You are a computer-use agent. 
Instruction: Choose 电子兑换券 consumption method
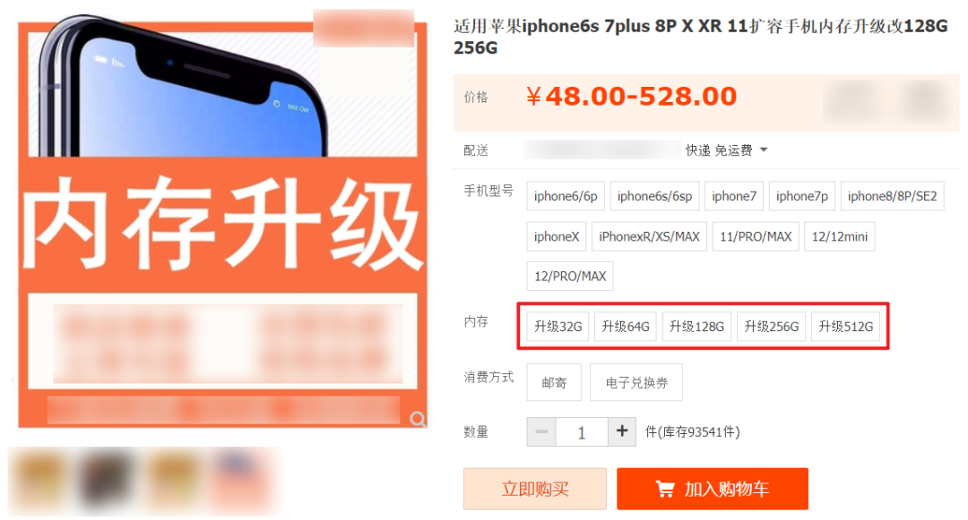(636, 382)
